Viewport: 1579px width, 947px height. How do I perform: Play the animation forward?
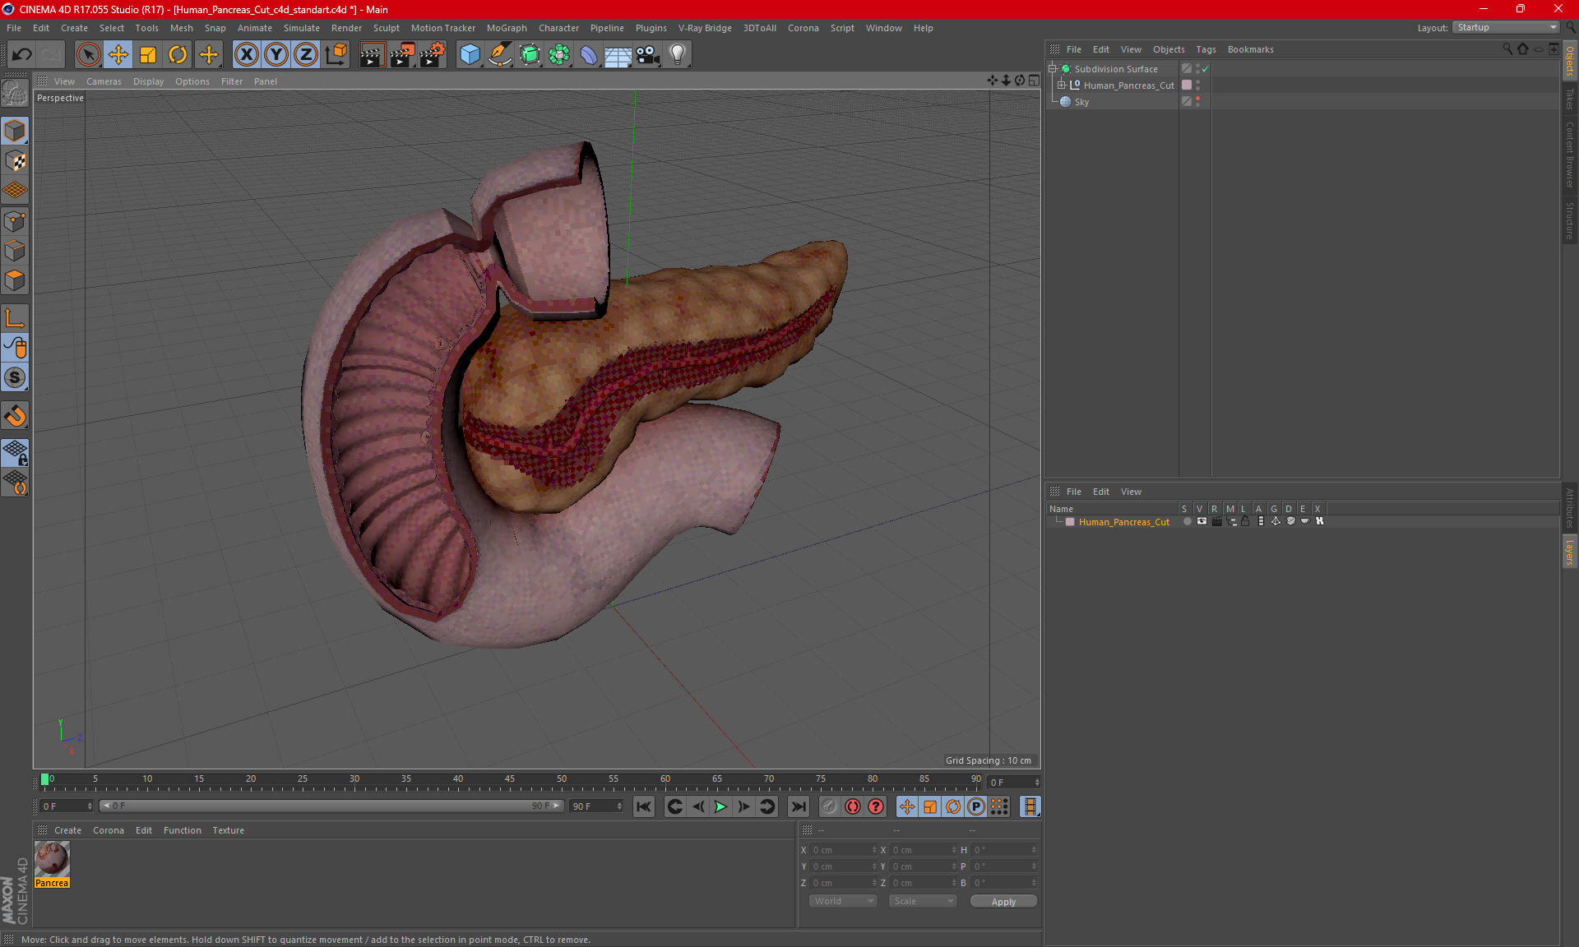click(x=720, y=806)
